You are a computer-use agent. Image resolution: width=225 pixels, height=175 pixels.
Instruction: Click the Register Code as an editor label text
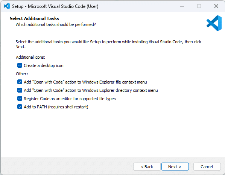(70, 99)
